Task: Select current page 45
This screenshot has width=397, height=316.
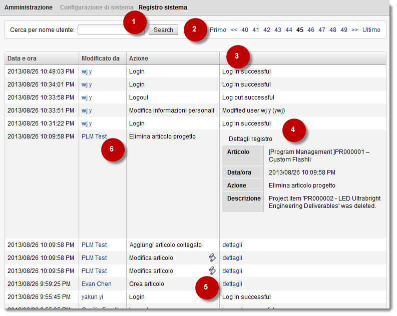Action: [x=300, y=30]
